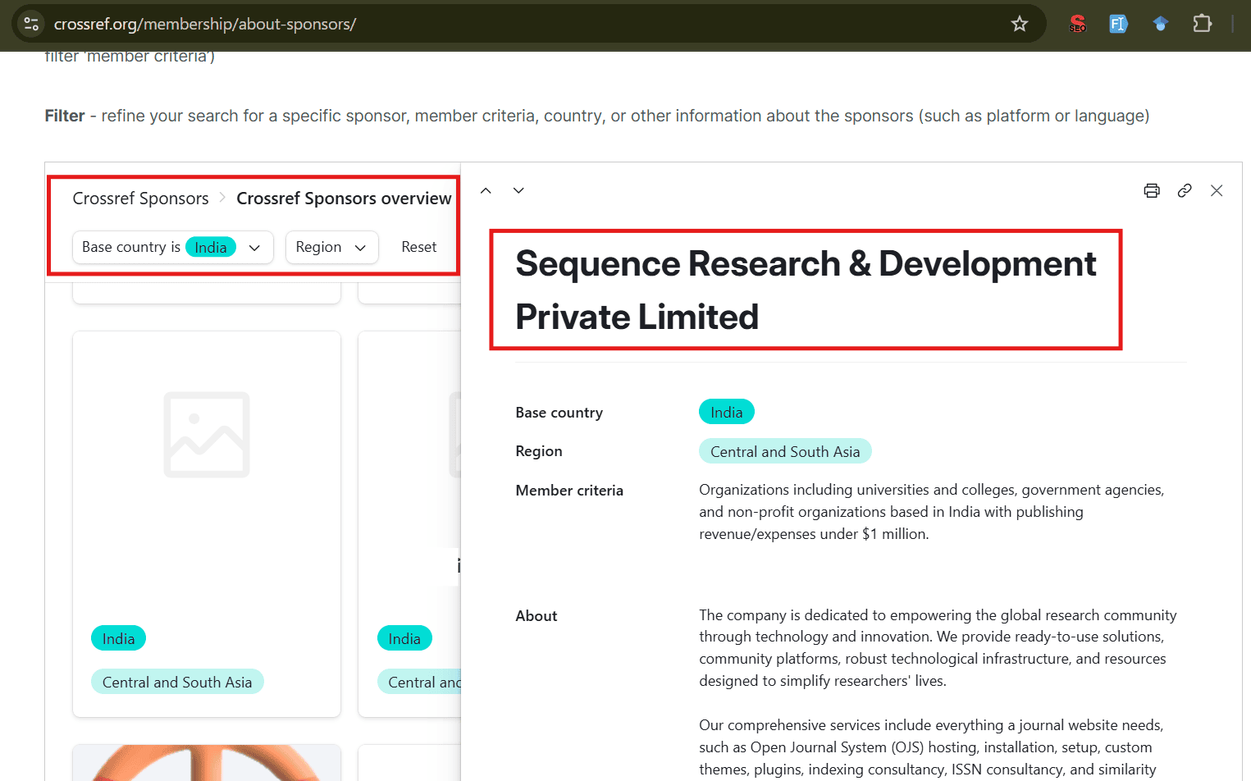
Task: Copy link to the sponsor record
Action: 1185,190
